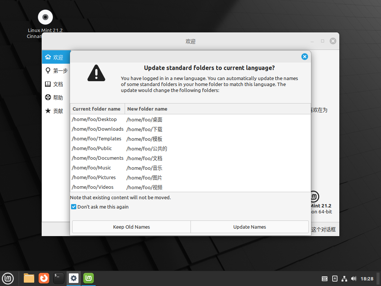Select the /home/foo/Downloads row
381x286 pixels.
pyautogui.click(x=97, y=129)
